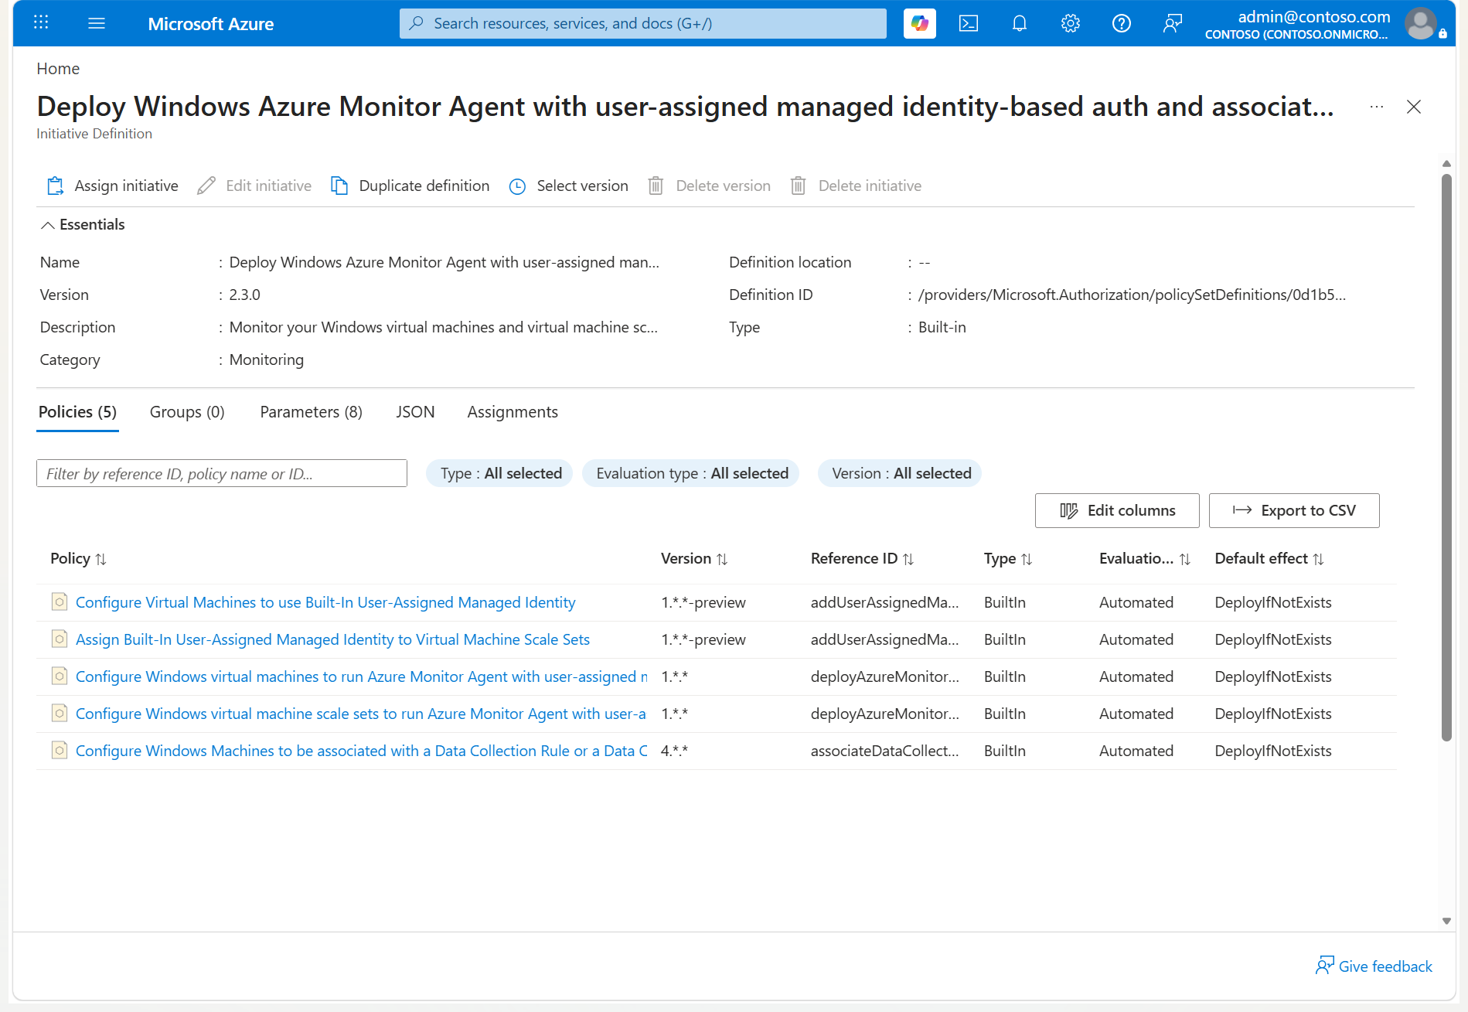1468x1012 pixels.
Task: Open portal settings gear
Action: [x=1071, y=23]
